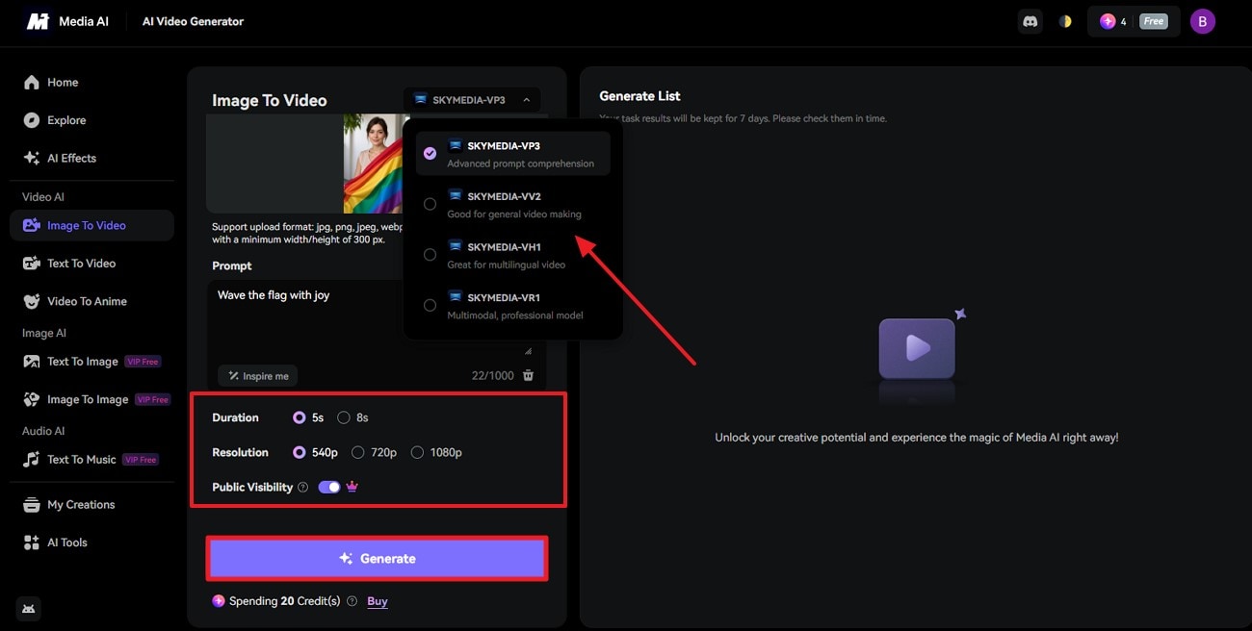Collapse the SKYMEDIA-VP3 model dropdown
This screenshot has height=631, width=1252.
(472, 100)
